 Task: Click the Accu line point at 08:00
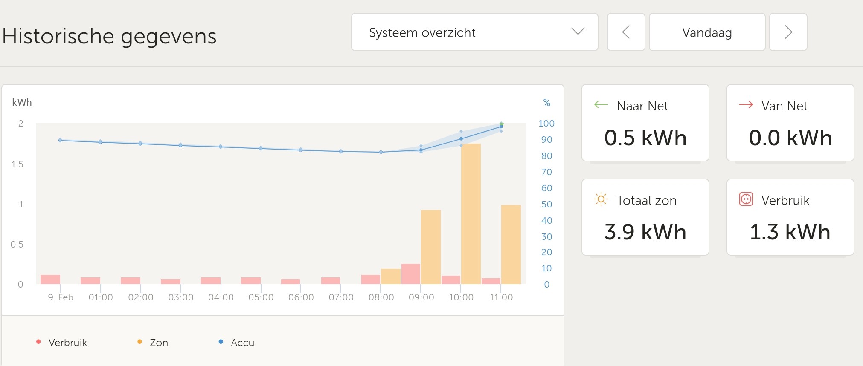click(x=381, y=152)
